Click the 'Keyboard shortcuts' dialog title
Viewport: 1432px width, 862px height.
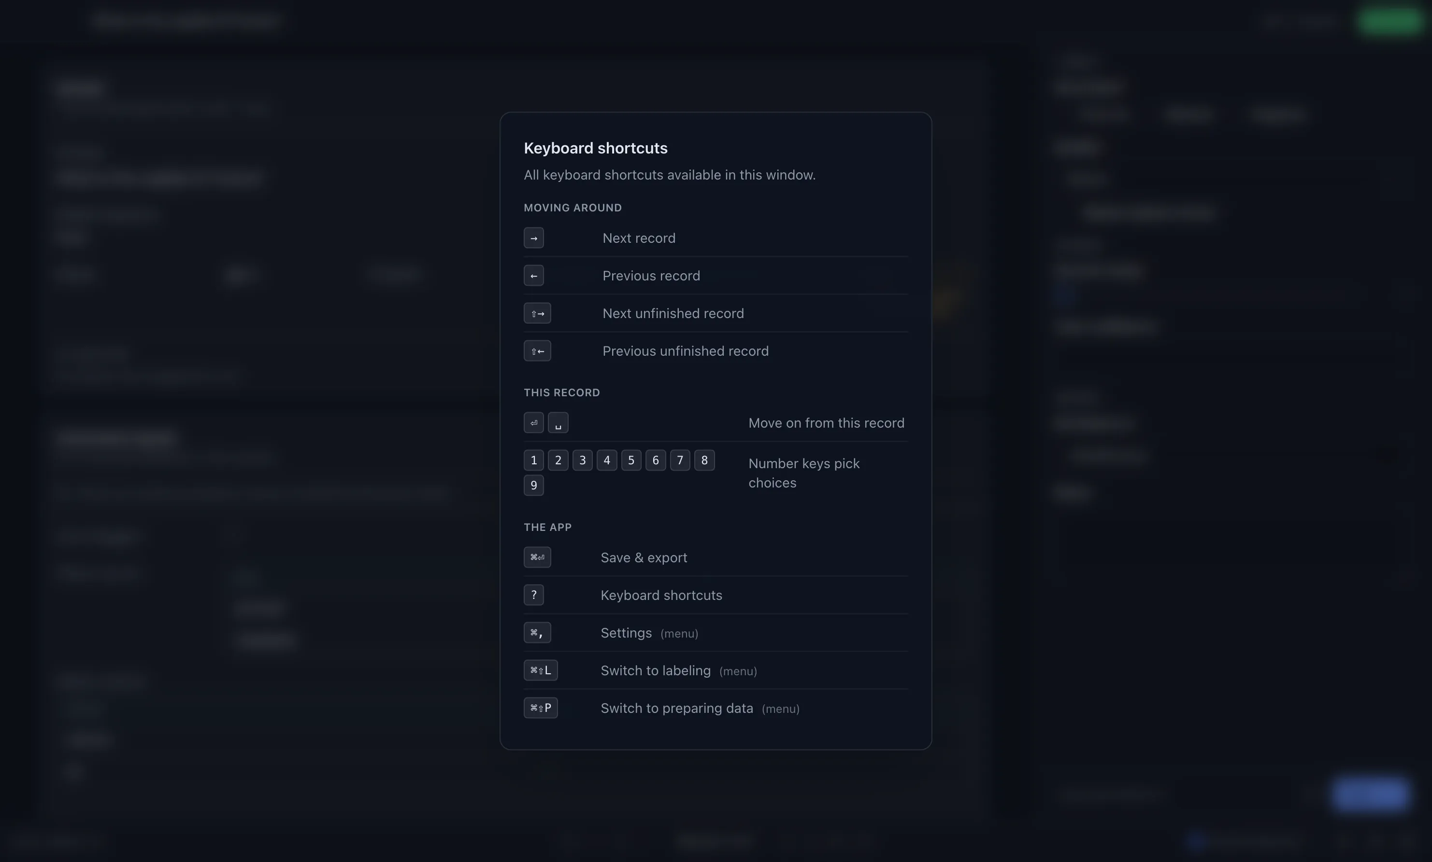point(596,148)
